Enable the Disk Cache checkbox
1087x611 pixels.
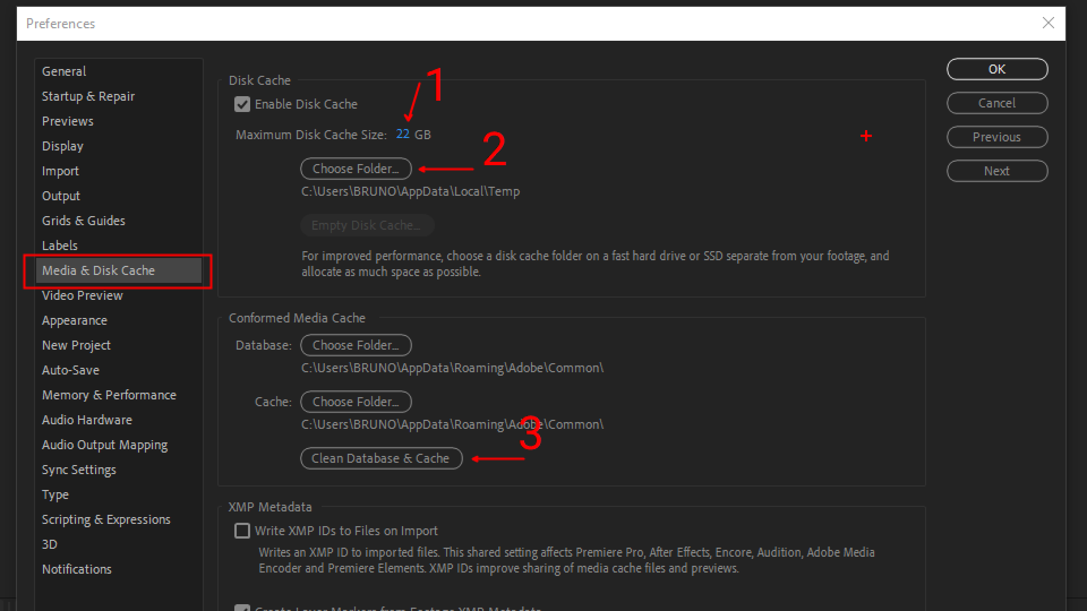tap(243, 104)
